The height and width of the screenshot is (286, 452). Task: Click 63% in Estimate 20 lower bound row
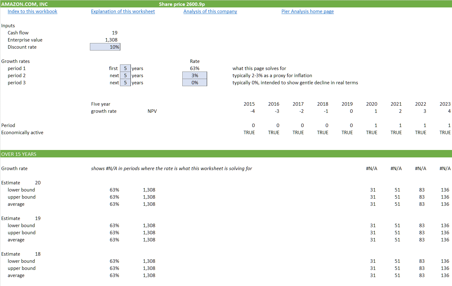tap(114, 190)
